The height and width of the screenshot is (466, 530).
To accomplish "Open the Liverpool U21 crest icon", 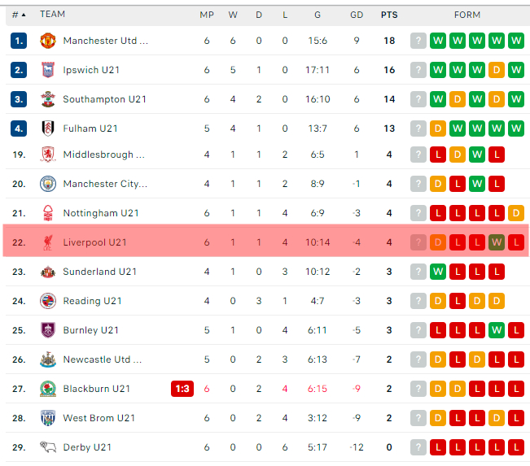I will click(x=48, y=242).
